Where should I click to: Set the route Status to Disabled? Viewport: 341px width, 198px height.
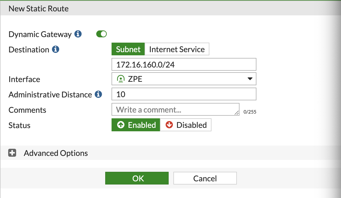(186, 125)
